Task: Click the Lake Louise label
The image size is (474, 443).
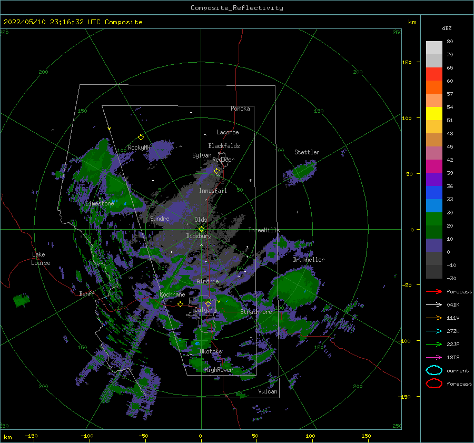Action: 41,259
